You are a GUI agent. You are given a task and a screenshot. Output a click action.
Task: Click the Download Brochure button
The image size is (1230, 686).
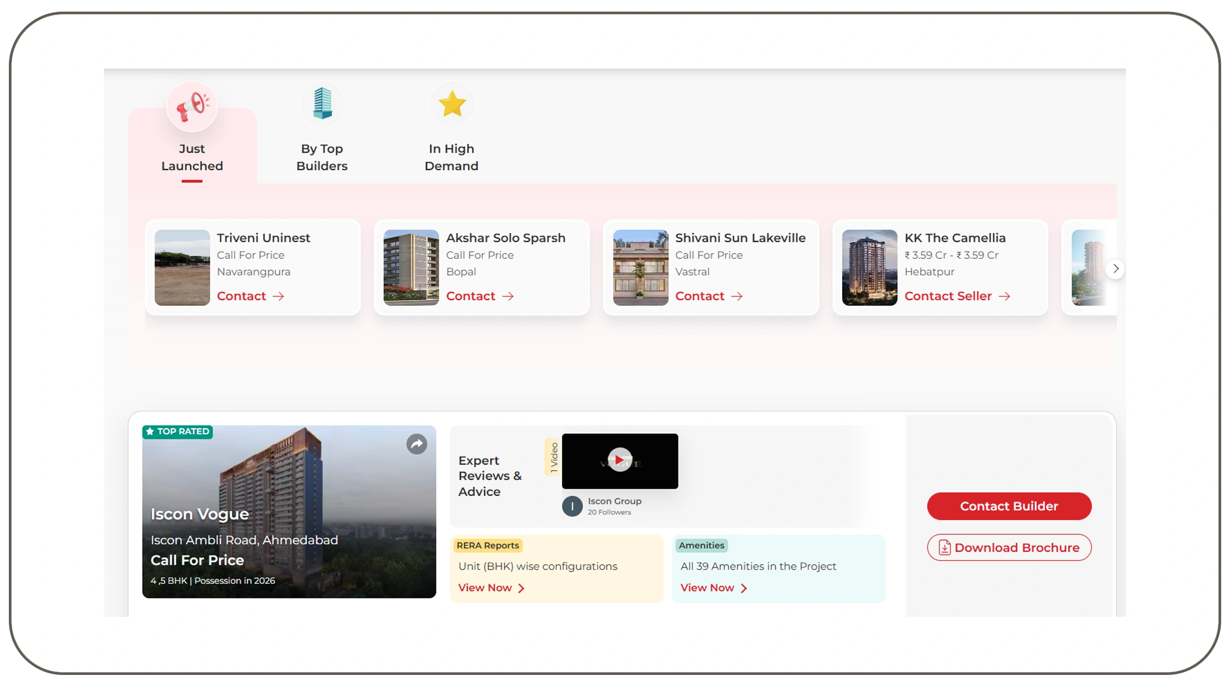coord(1009,548)
